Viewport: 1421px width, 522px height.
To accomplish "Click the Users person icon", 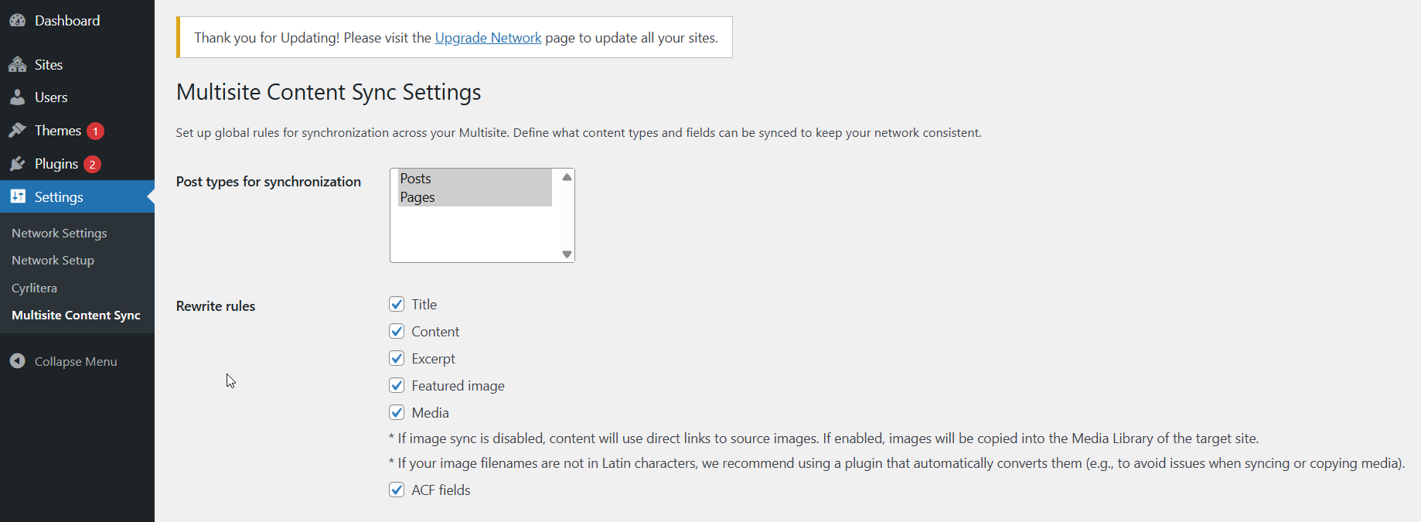I will coord(18,97).
